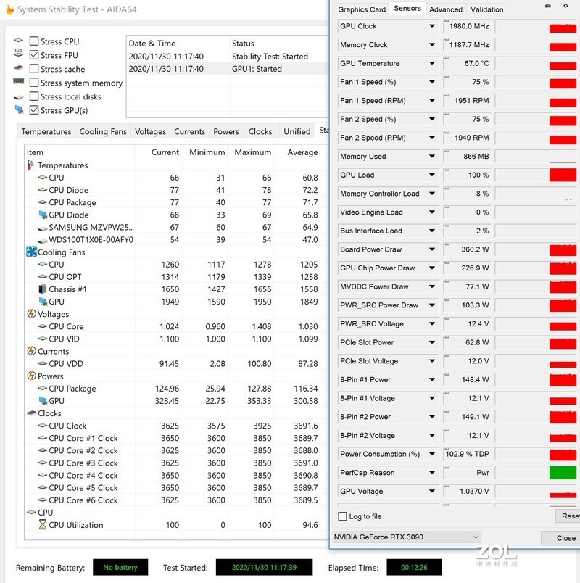Select the GPU1: Started log row
This screenshot has height=583, width=580.
point(228,69)
